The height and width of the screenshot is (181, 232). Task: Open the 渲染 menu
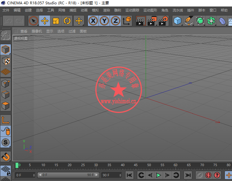[x=107, y=10]
